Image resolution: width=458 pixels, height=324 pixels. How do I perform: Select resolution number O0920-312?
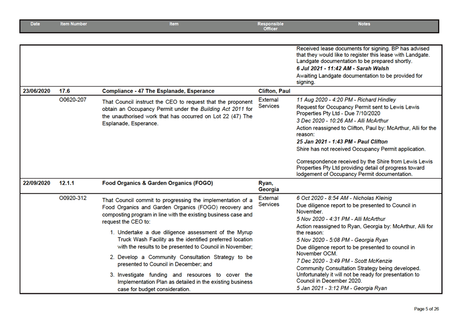(73, 198)
